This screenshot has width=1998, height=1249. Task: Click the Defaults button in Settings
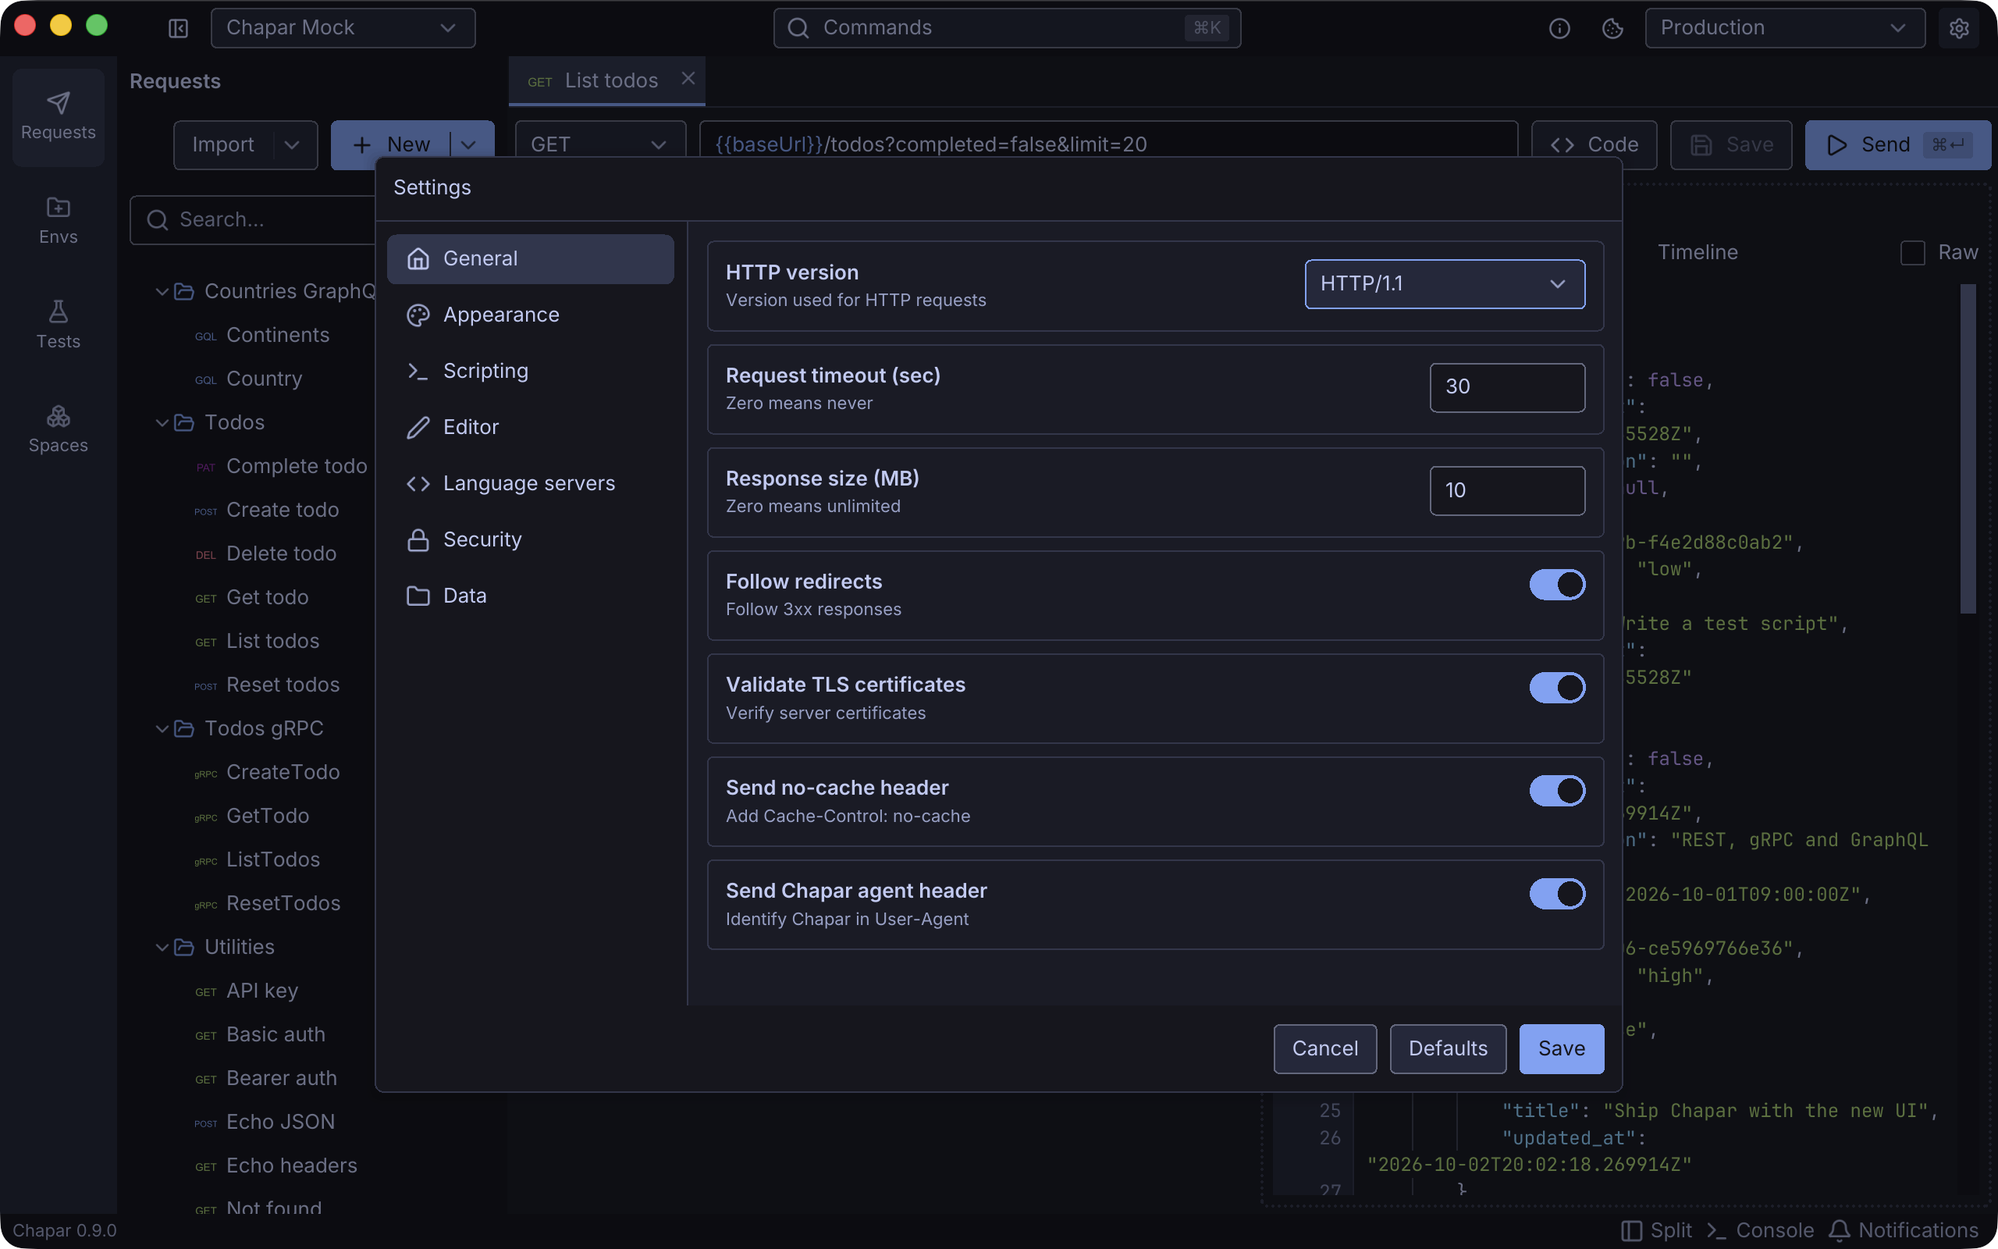point(1447,1048)
